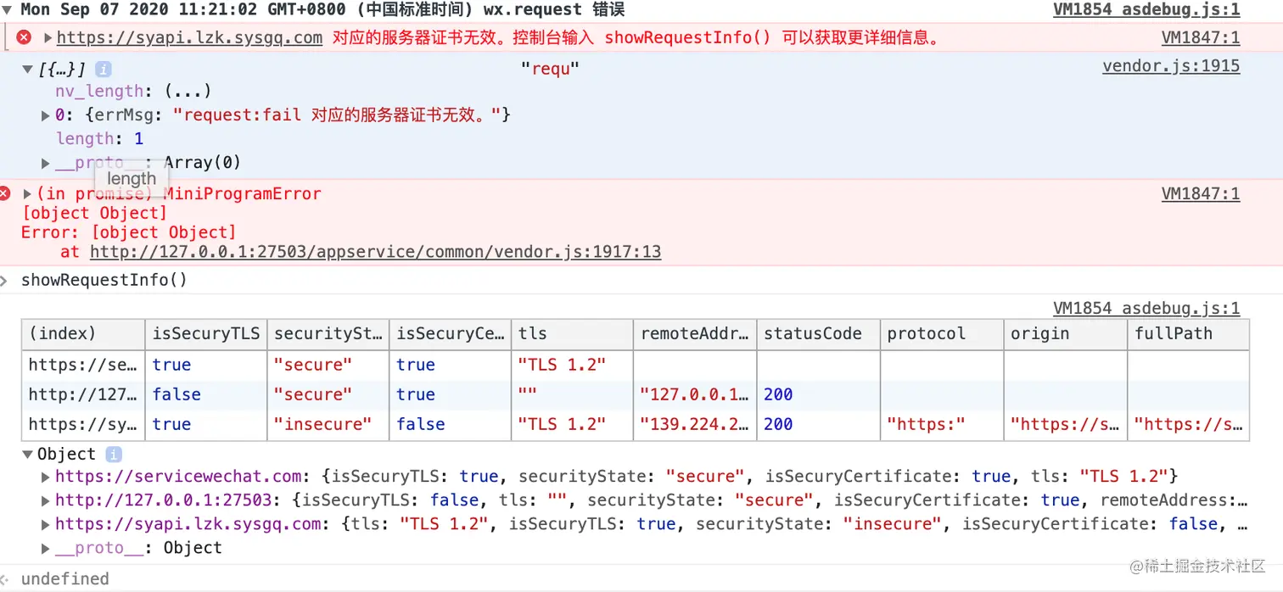This screenshot has width=1283, height=592.
Task: Expand the (in promise) MiniProgramError entry
Action: pos(27,193)
